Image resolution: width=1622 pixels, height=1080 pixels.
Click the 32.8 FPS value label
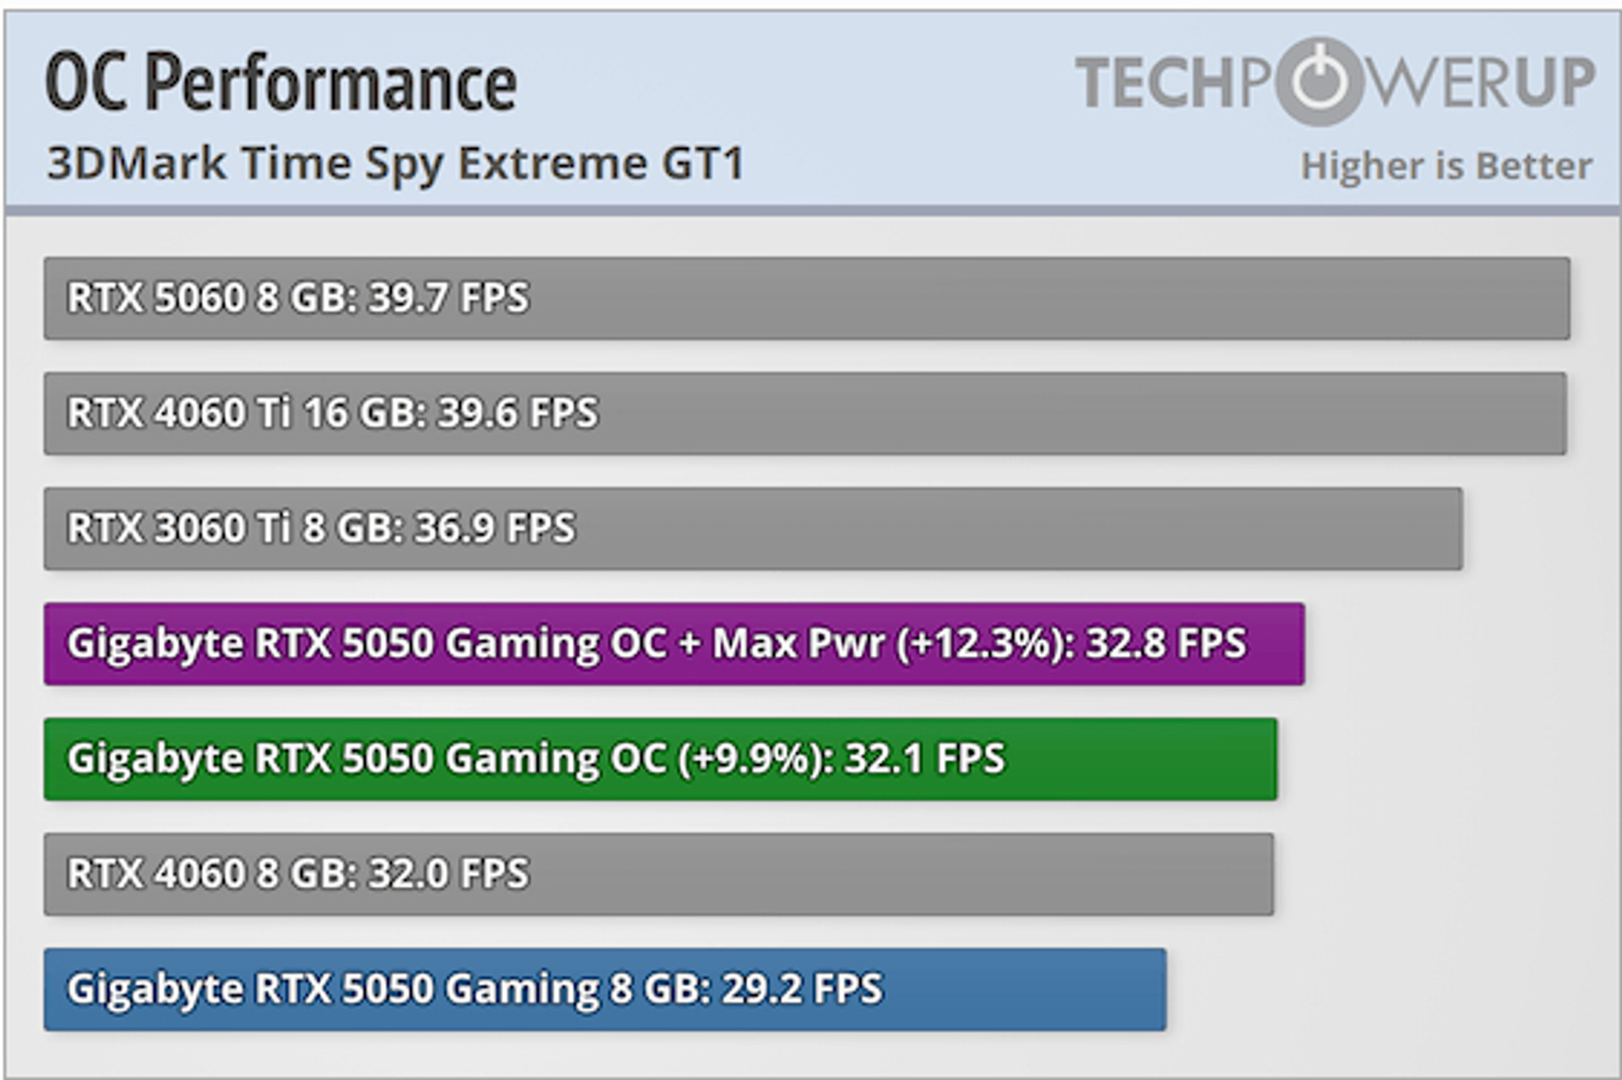pos(1166,643)
